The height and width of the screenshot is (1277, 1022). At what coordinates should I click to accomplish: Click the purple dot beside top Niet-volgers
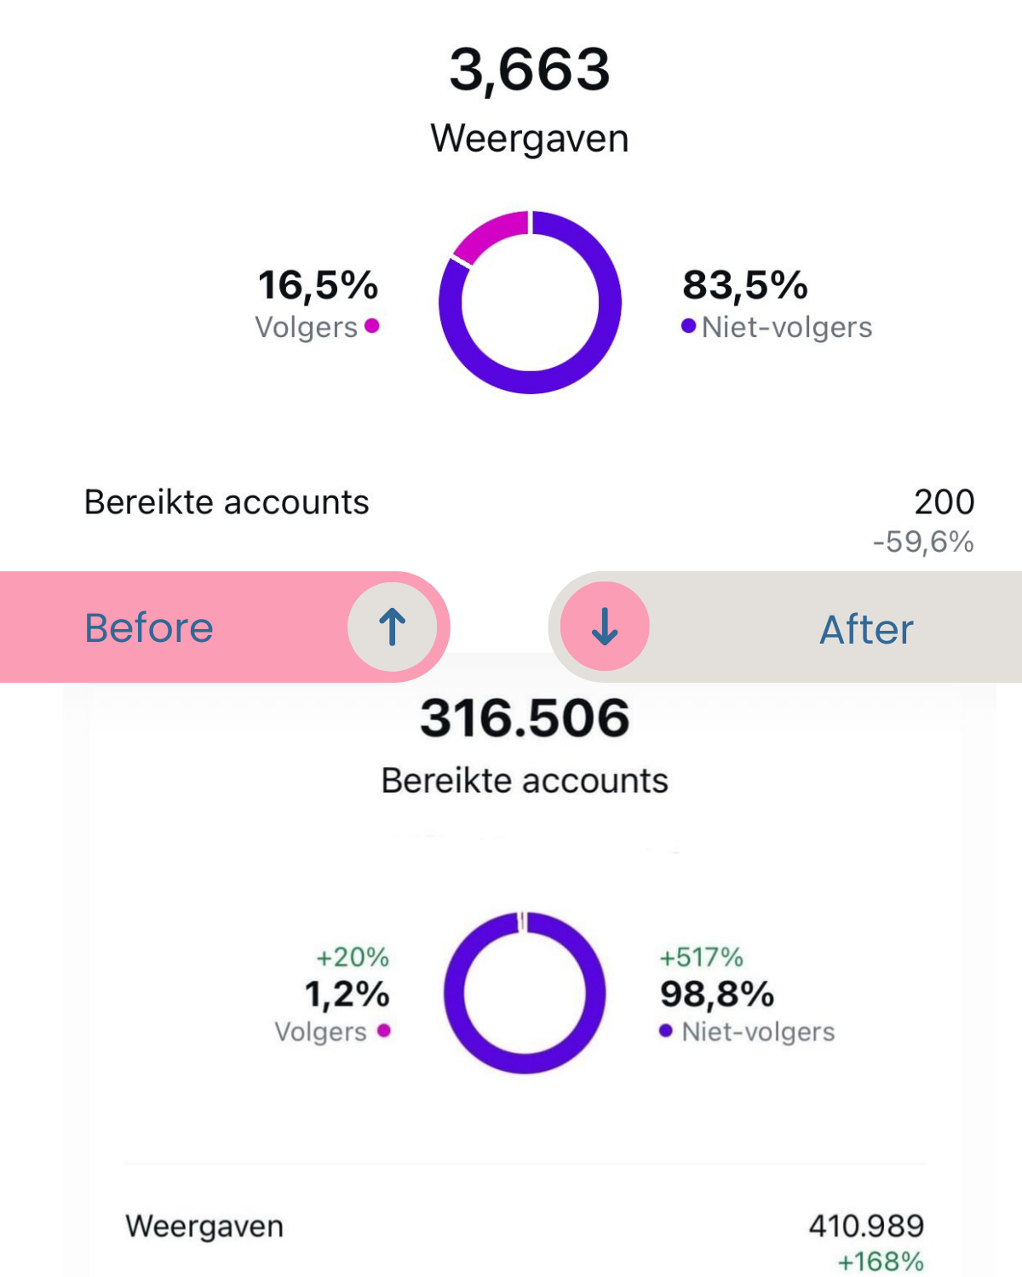[688, 326]
